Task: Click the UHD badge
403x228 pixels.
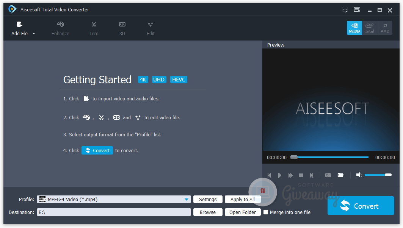Action: (x=159, y=80)
